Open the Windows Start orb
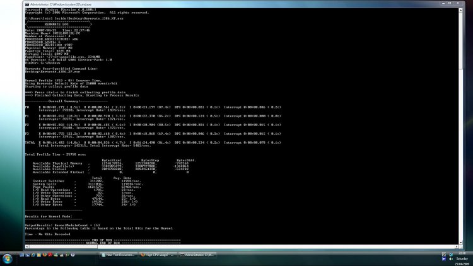Image resolution: width=473 pixels, height=266 pixels. click(x=7, y=259)
